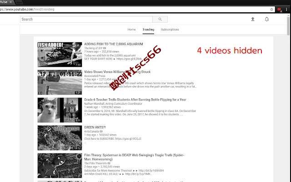
Task: Open the GREEN ANTS?! title link
Action: tap(95, 127)
